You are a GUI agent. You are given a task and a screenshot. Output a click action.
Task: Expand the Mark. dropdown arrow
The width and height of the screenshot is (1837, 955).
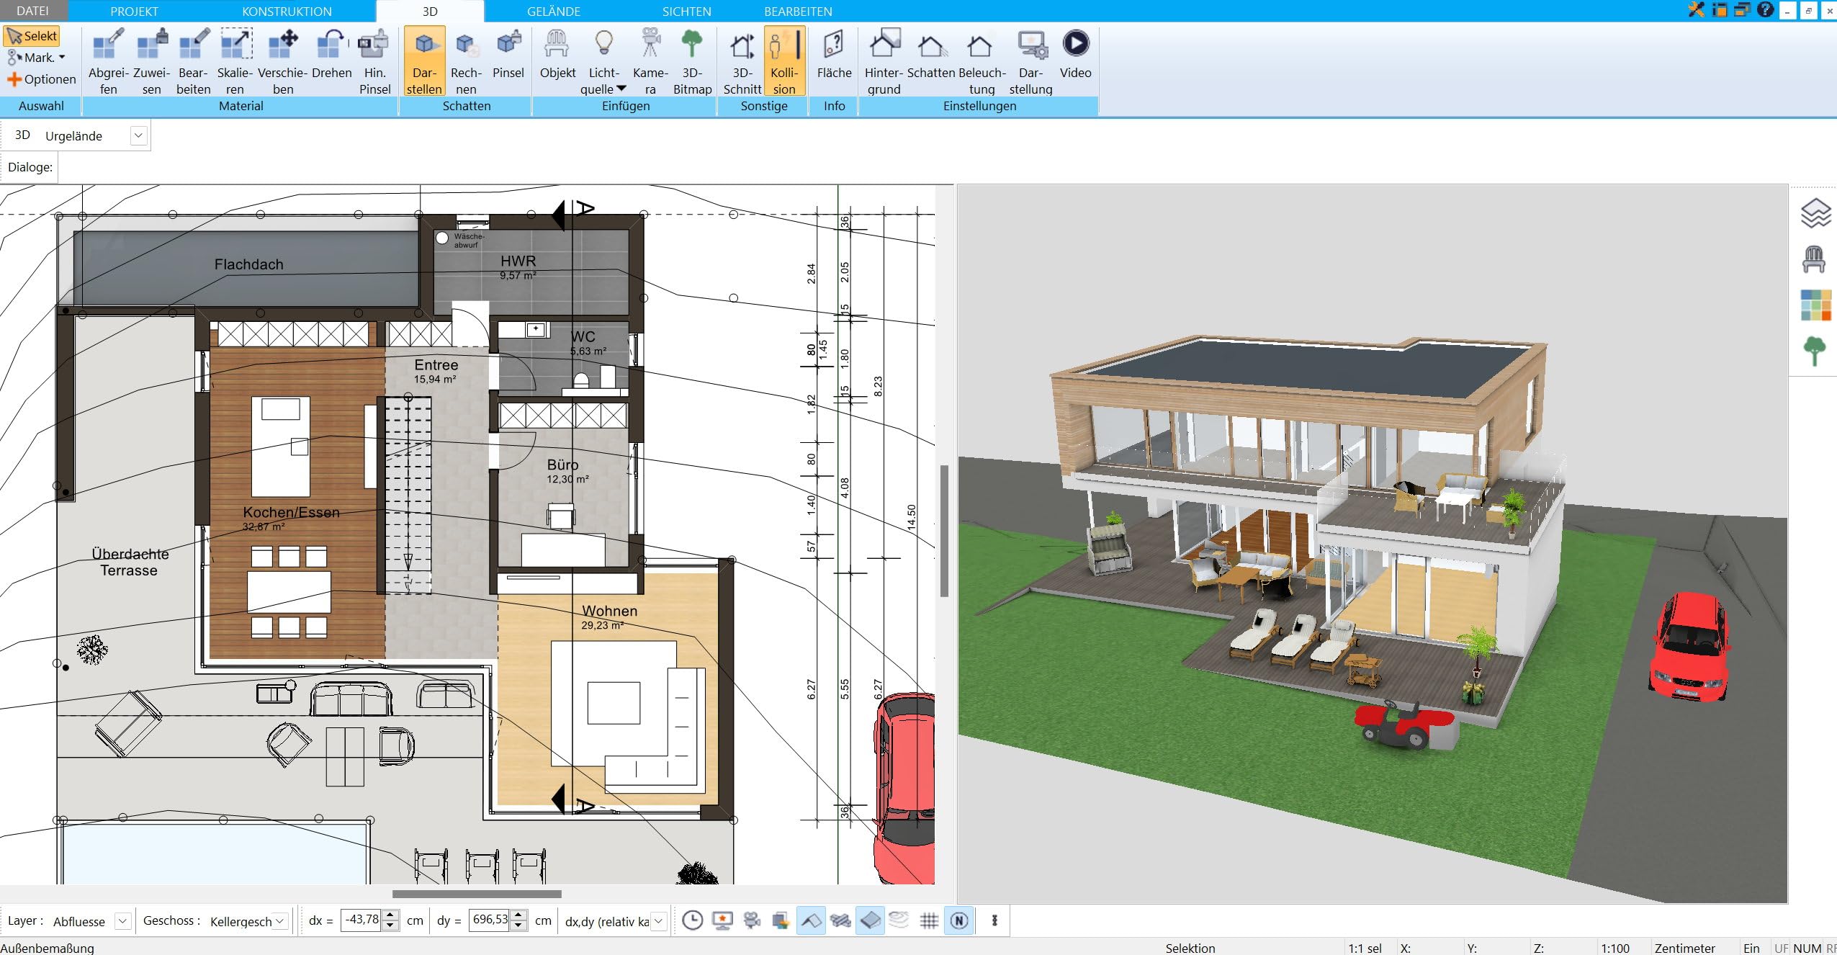62,58
